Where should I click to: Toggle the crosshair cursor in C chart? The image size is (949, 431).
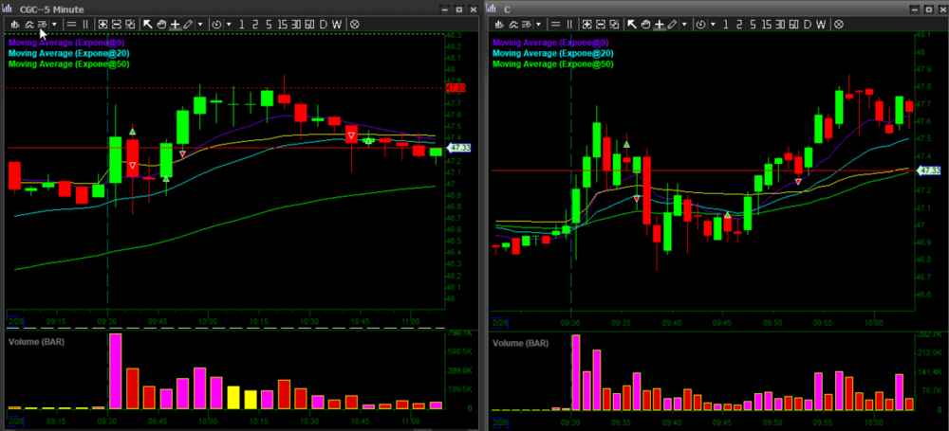click(660, 23)
